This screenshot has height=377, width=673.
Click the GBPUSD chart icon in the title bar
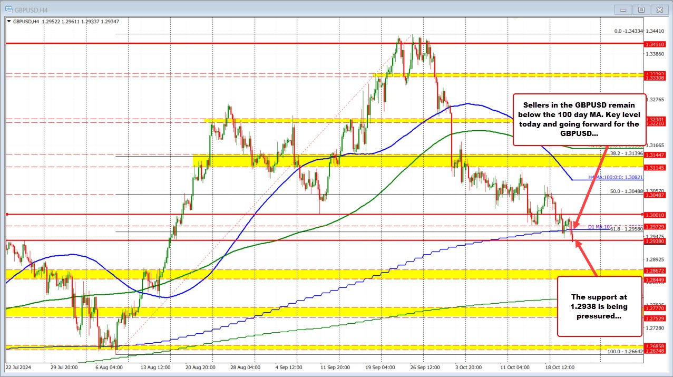pyautogui.click(x=9, y=9)
